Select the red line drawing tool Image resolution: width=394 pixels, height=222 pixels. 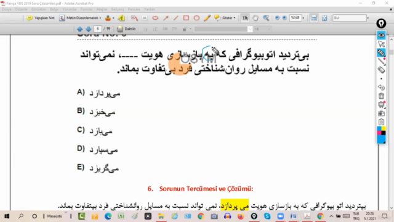tap(176, 18)
